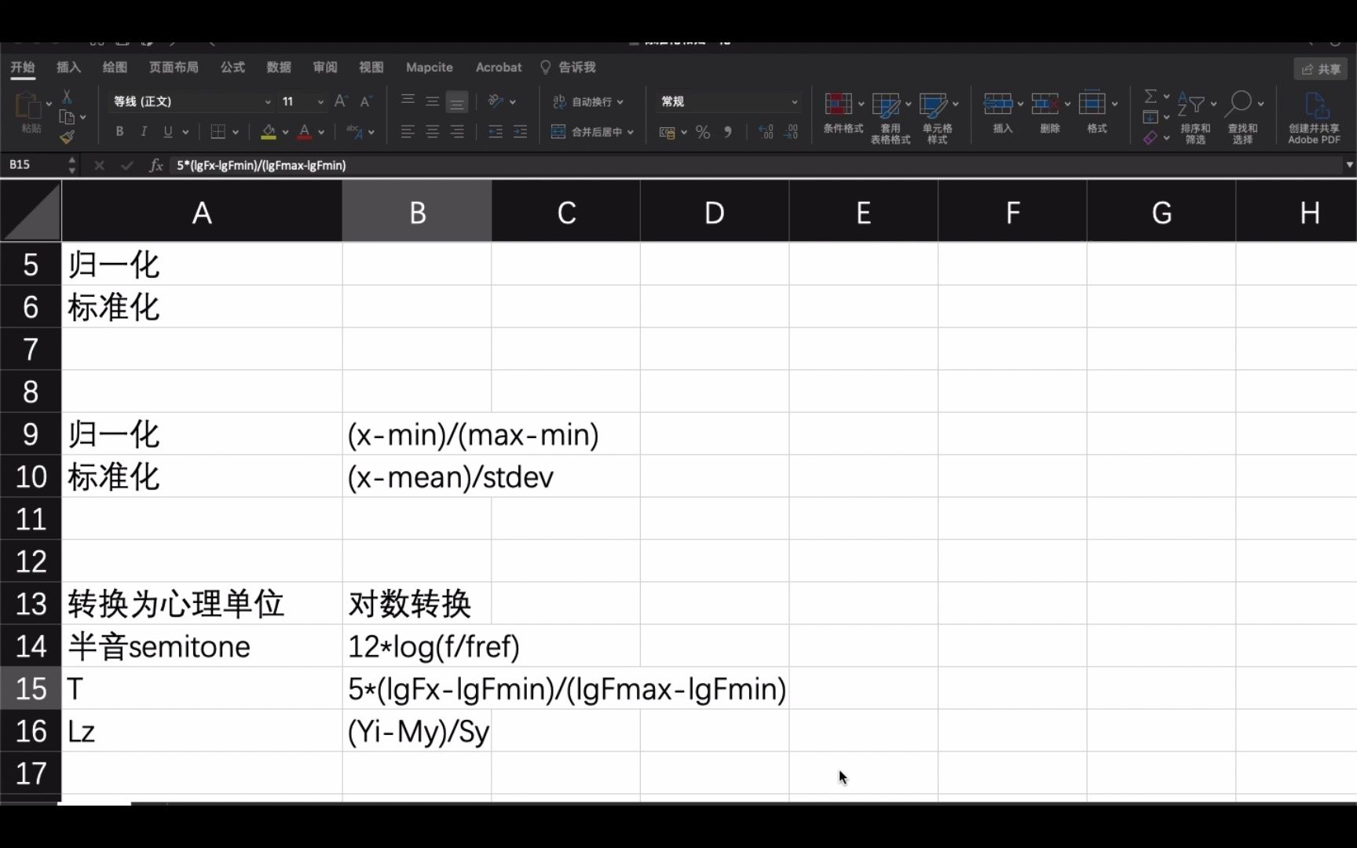Click the Clear eraser icon
The image size is (1357, 848).
coord(1150,137)
